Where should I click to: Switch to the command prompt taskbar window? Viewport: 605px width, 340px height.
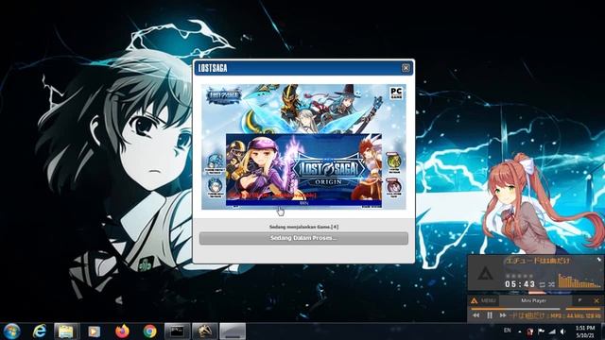178,331
